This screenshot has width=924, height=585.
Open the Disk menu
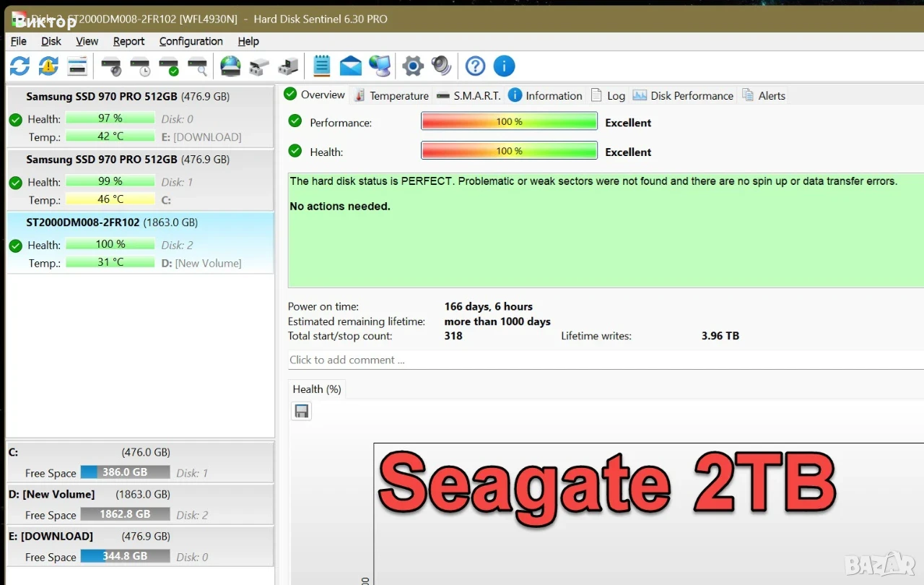[51, 41]
